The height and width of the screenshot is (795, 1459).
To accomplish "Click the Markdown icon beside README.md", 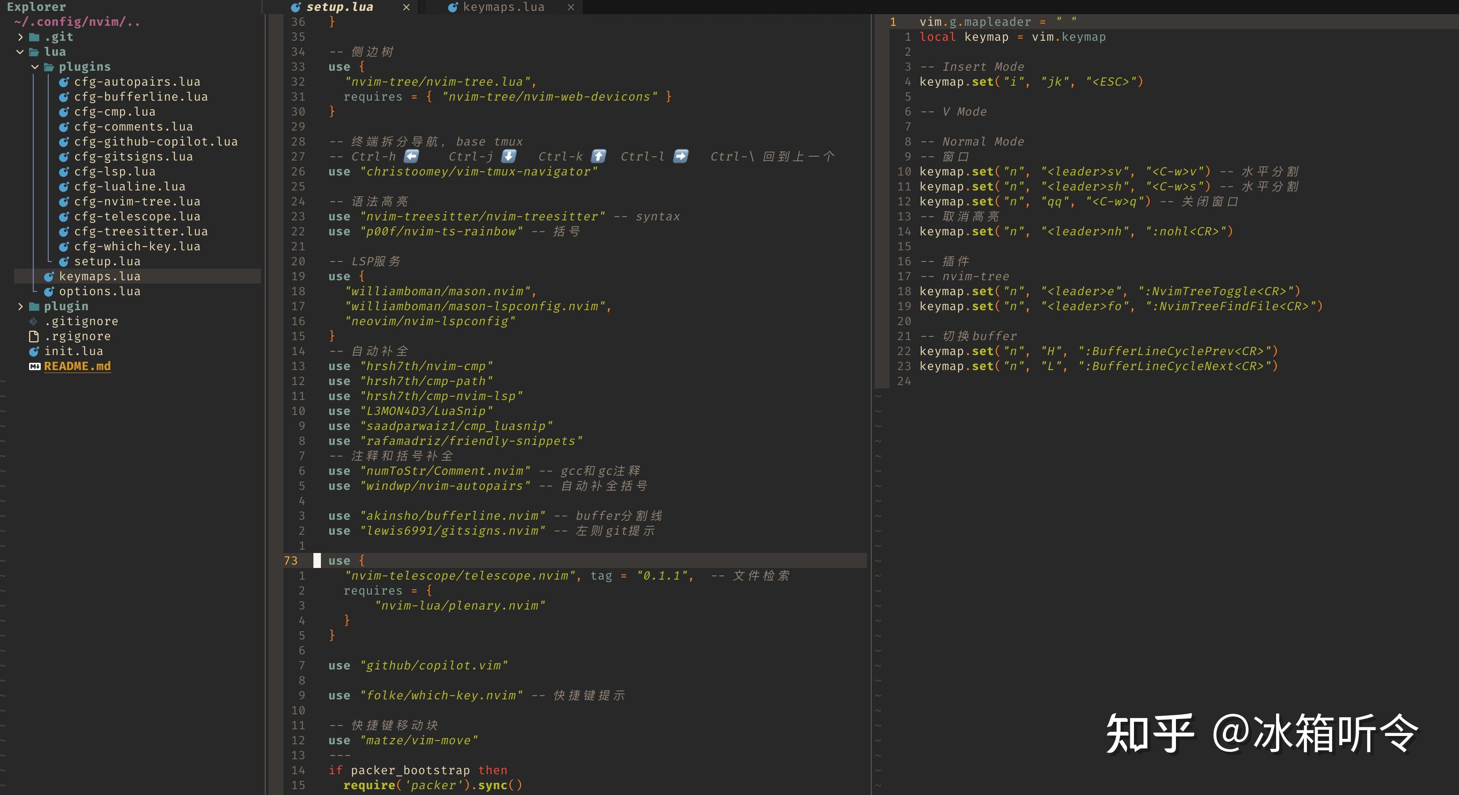I will pyautogui.click(x=35, y=366).
